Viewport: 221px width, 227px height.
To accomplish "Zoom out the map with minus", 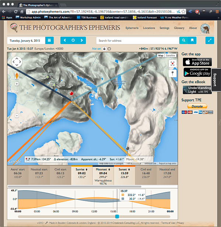I will click(17, 116).
